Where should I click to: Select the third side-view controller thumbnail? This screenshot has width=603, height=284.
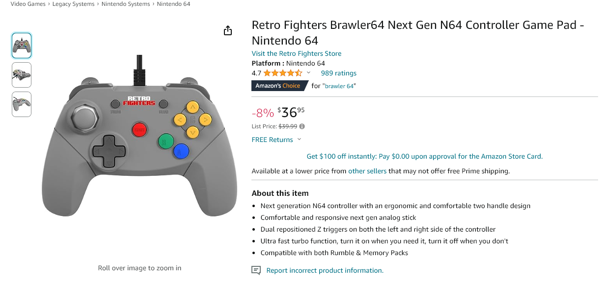pyautogui.click(x=22, y=104)
